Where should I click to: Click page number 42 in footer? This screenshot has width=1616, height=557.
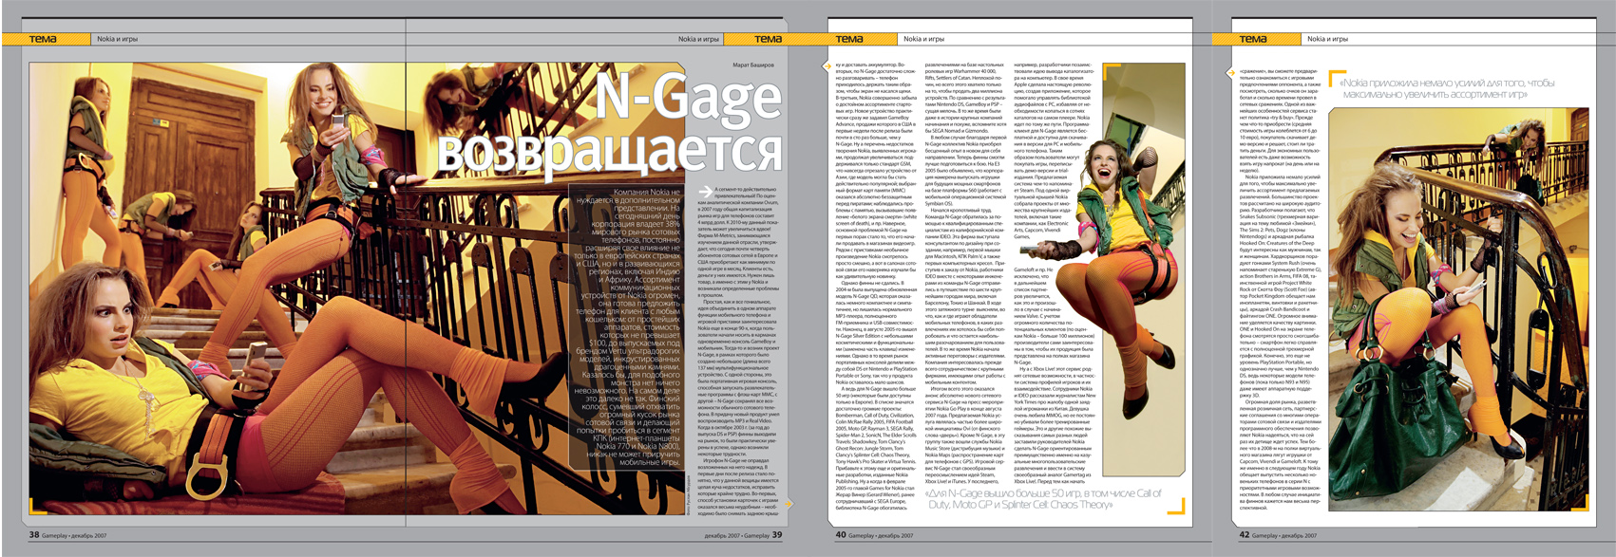click(1245, 535)
